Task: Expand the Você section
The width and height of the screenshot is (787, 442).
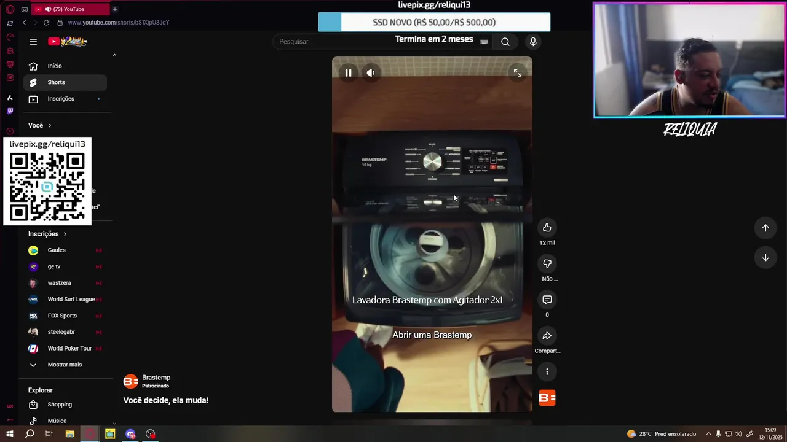Action: click(40, 125)
